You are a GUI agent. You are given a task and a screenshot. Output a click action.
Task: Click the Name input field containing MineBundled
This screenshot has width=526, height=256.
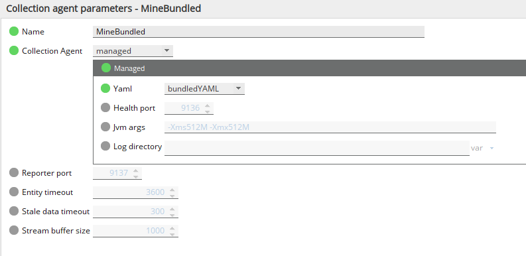(x=259, y=32)
